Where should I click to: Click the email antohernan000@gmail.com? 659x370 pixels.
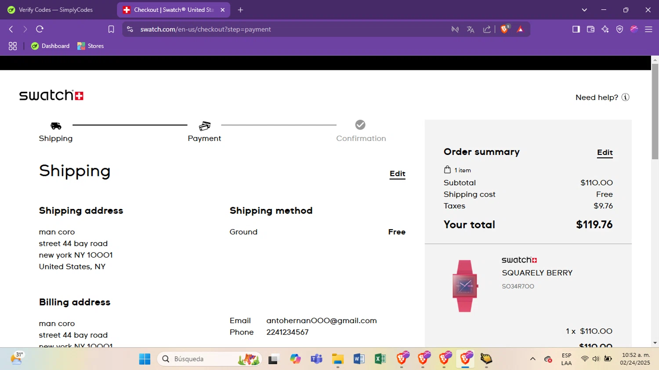pos(322,321)
